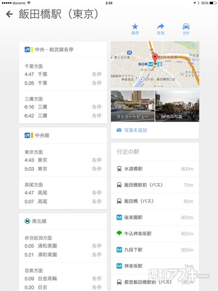Tap 写真を追加 link
This screenshot has height=291, width=218.
[136, 130]
